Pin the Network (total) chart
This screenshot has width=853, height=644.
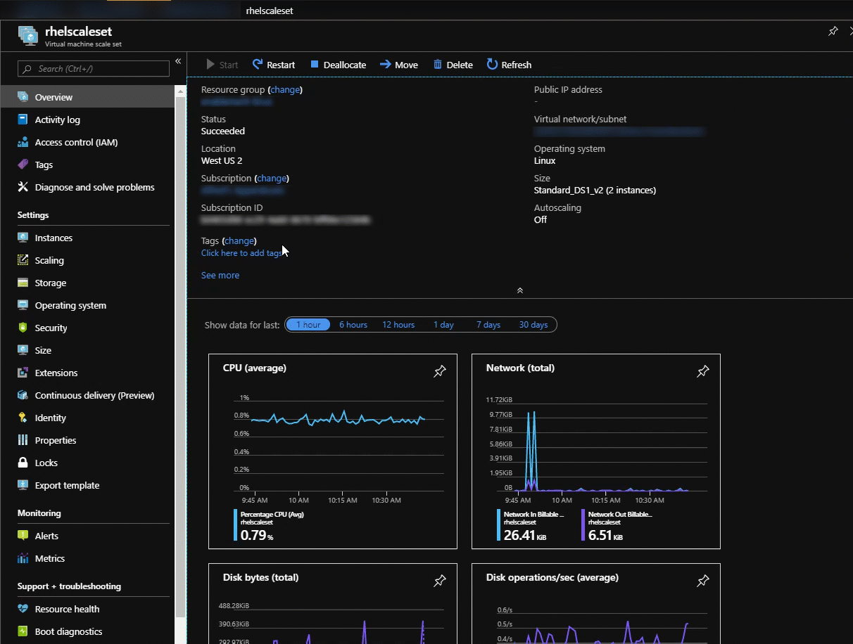pyautogui.click(x=702, y=371)
